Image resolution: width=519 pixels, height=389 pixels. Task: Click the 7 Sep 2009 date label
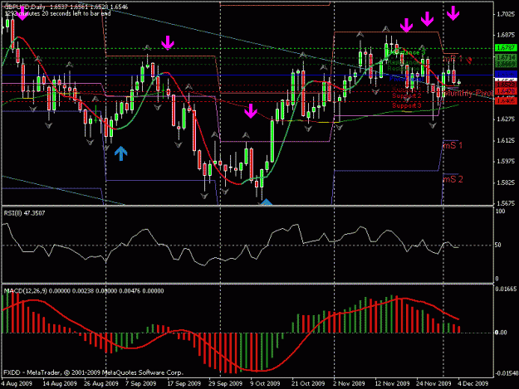pyautogui.click(x=140, y=383)
